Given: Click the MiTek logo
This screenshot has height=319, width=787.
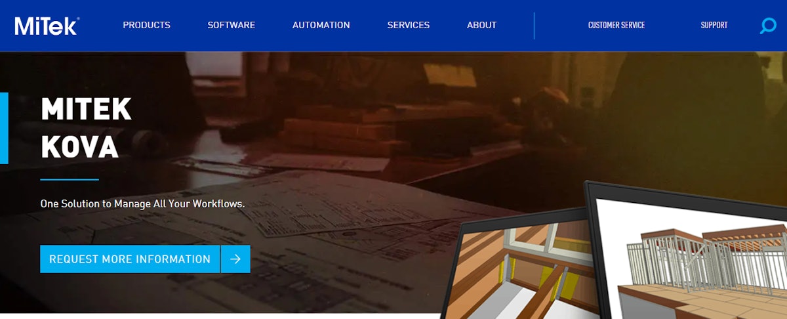Looking at the screenshot, I should [47, 26].
